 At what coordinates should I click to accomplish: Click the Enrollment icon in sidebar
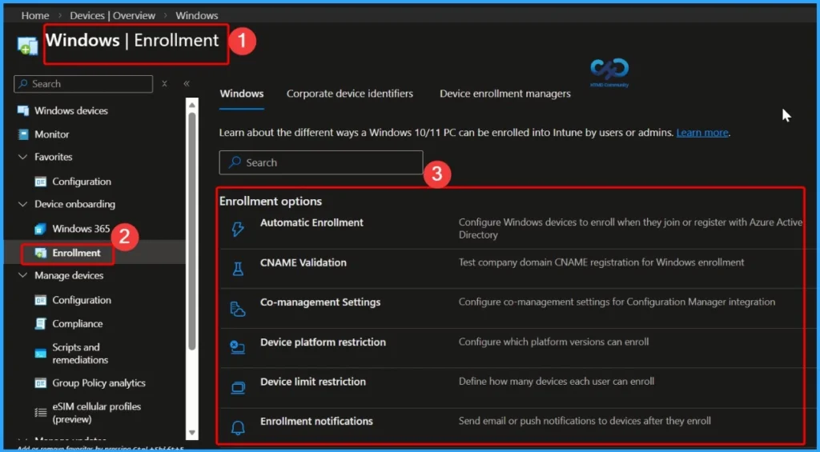point(40,253)
